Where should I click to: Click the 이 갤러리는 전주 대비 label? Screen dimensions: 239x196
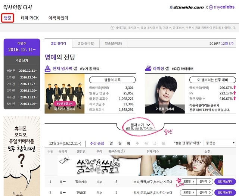pos(212,80)
